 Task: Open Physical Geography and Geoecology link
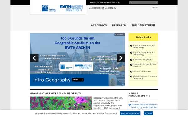pyautogui.click(x=144, y=46)
